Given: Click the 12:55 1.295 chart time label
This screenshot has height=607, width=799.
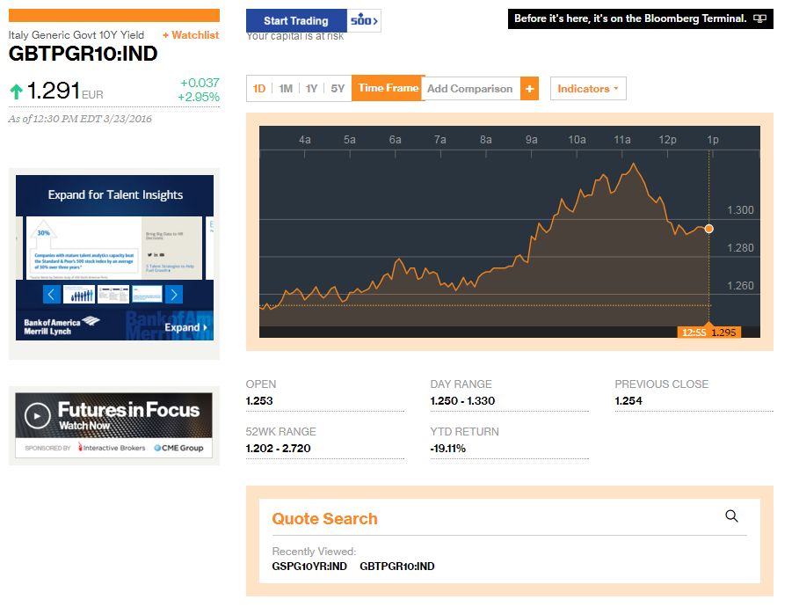Looking at the screenshot, I should click(x=708, y=333).
